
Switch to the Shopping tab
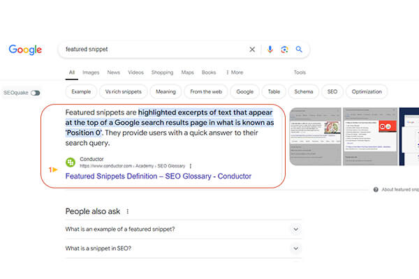[x=162, y=73]
